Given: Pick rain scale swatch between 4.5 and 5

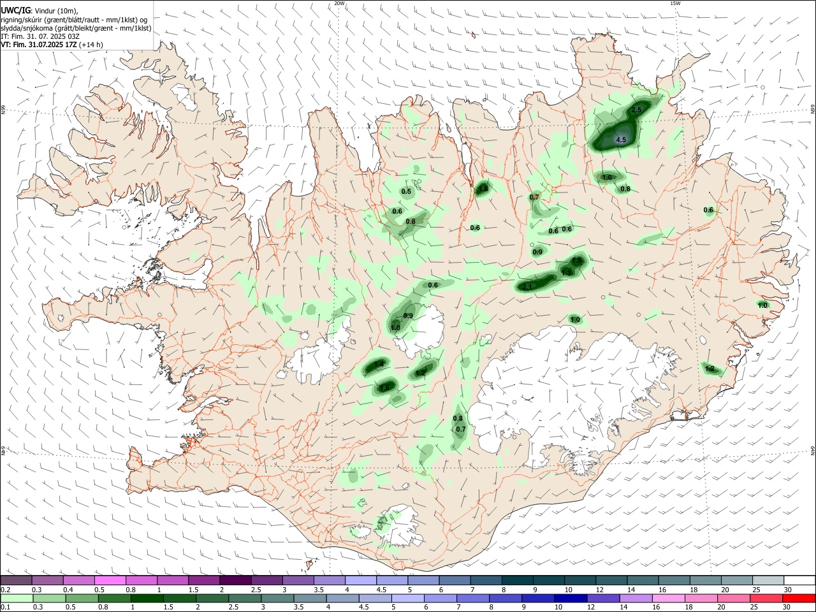Looking at the screenshot, I should click(x=374, y=598).
